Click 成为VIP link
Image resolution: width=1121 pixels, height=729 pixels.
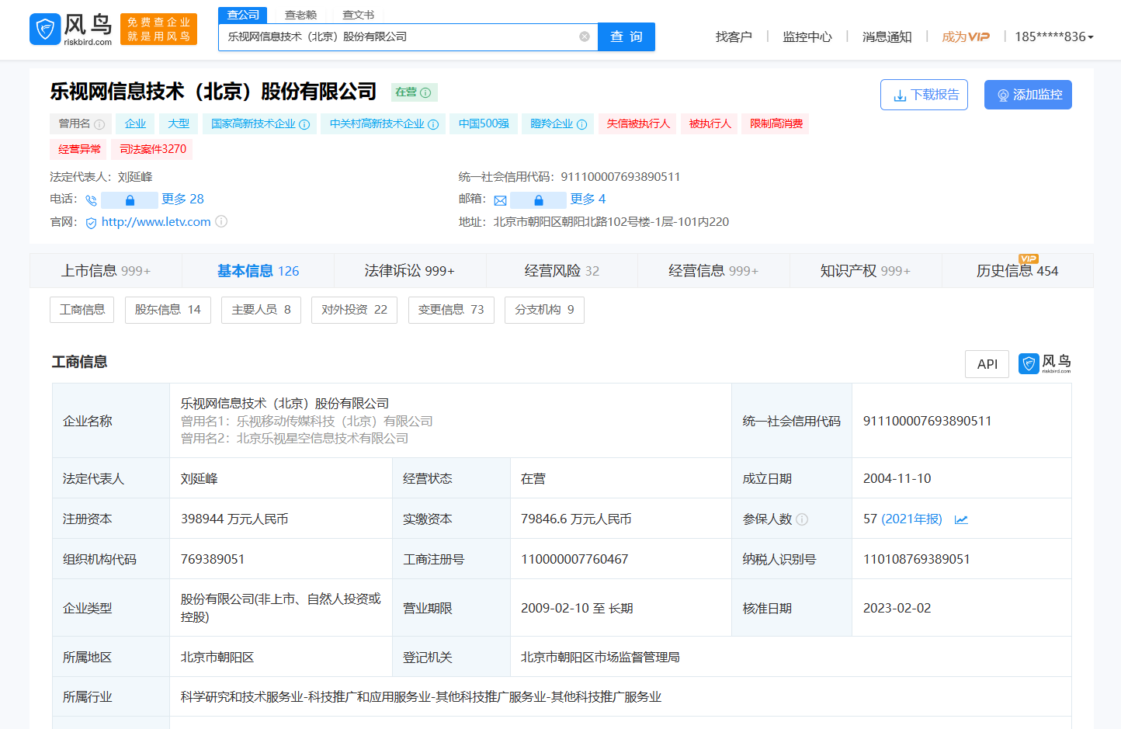pyautogui.click(x=966, y=36)
